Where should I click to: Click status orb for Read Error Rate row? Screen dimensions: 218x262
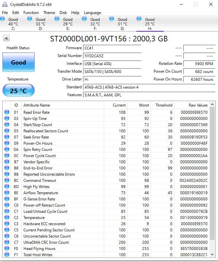[7, 112]
